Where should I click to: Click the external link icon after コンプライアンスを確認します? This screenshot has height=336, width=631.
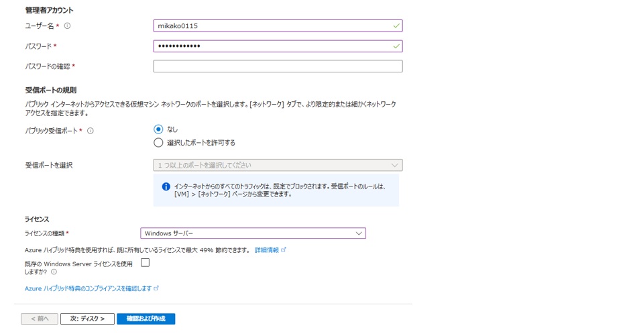156,288
